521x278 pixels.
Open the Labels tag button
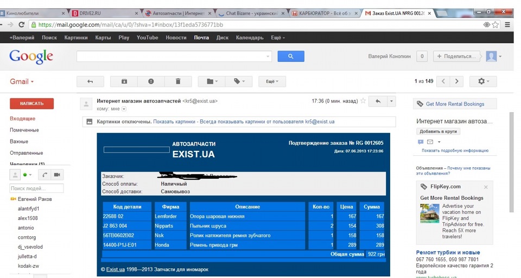(x=239, y=81)
